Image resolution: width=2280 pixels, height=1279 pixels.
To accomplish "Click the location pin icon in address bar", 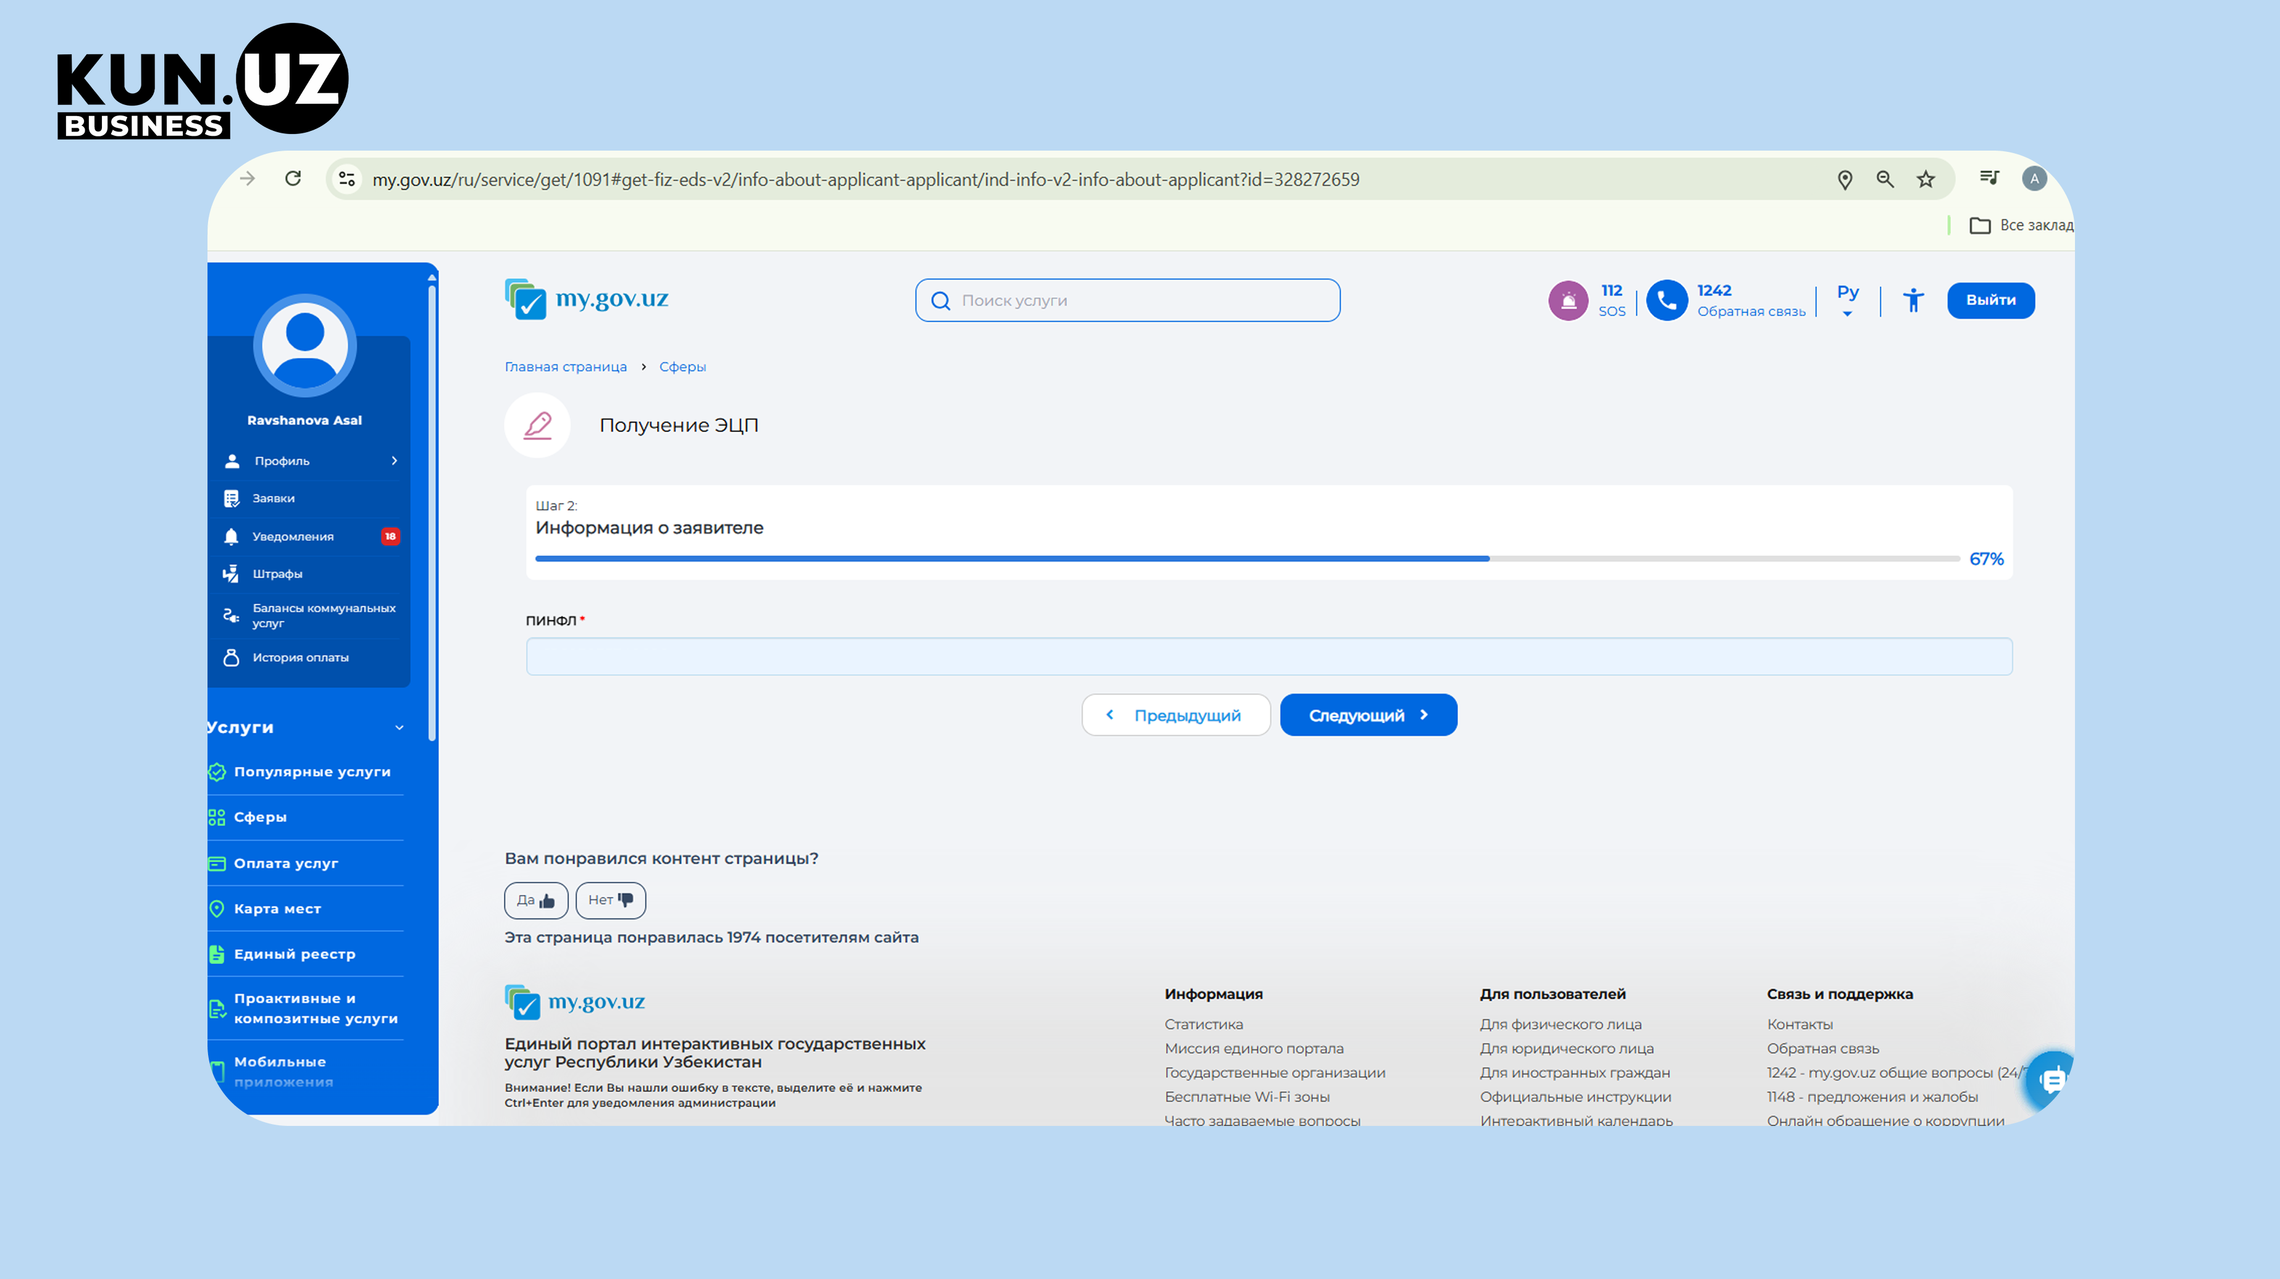I will pyautogui.click(x=1845, y=180).
